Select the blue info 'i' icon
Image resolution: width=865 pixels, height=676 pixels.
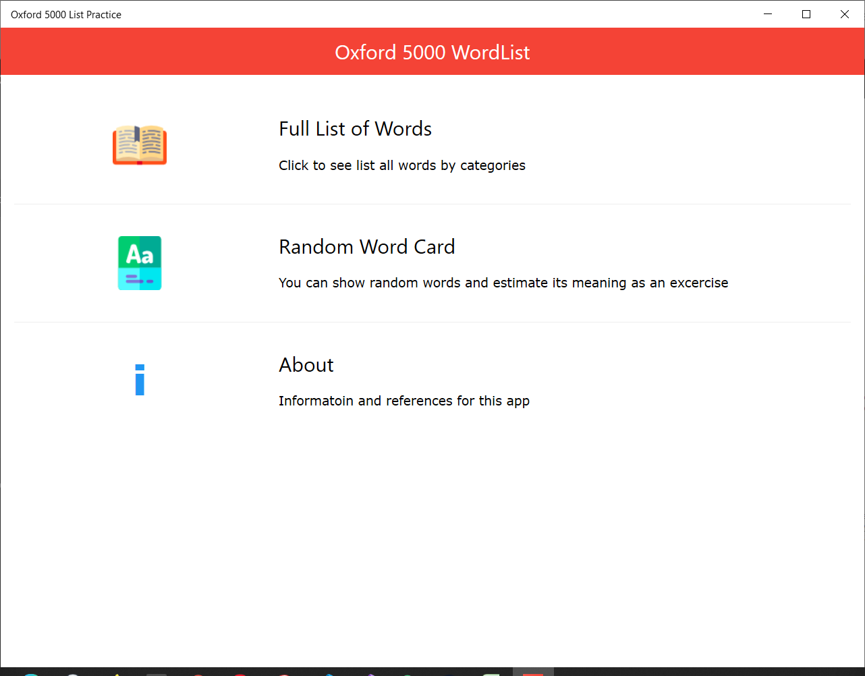140,380
